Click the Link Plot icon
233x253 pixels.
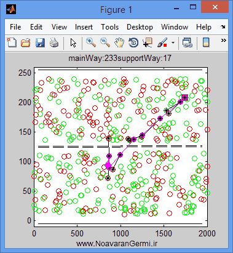point(187,43)
